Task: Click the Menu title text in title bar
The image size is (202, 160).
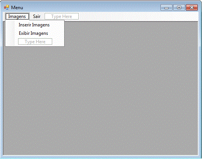Action: click(x=17, y=8)
